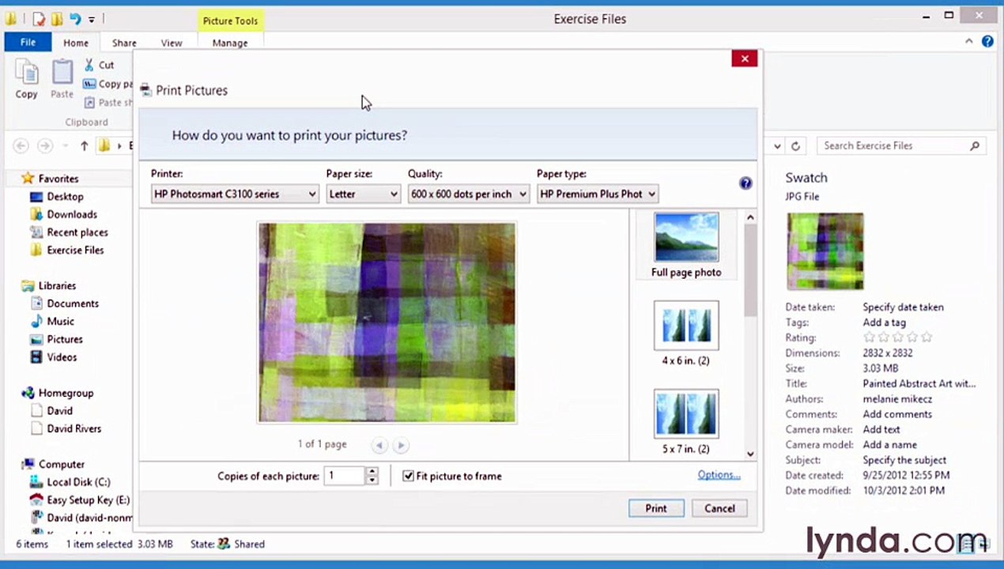1004x569 pixels.
Task: Select Desktop in Favorites
Action: [x=65, y=197]
